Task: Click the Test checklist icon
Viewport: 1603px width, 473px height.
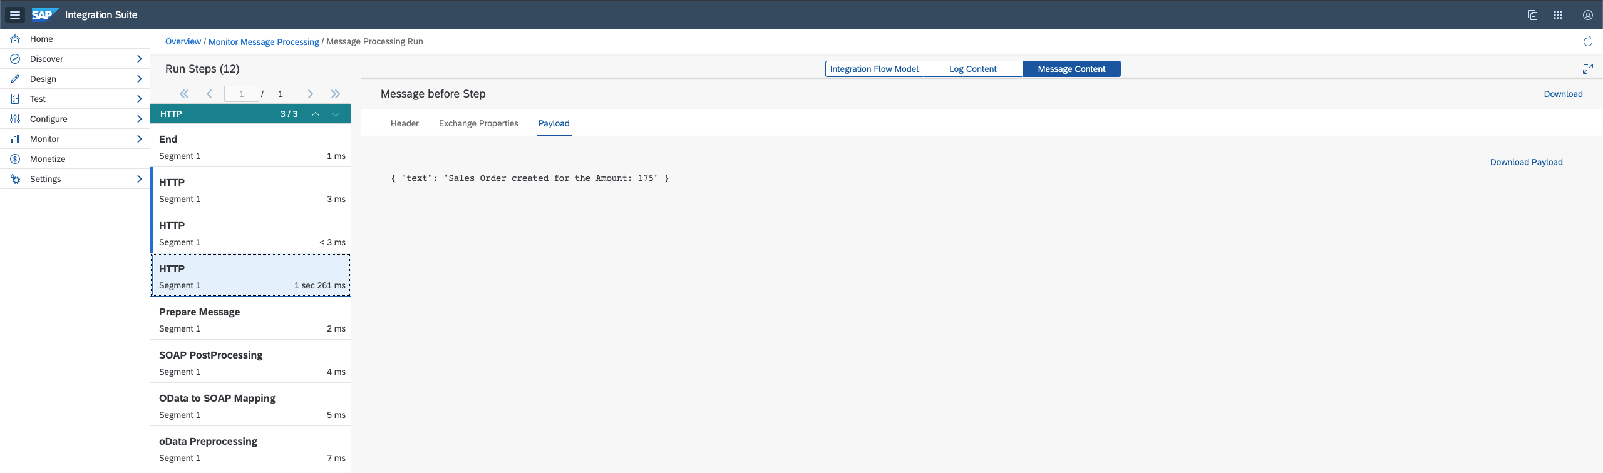Action: (x=15, y=99)
